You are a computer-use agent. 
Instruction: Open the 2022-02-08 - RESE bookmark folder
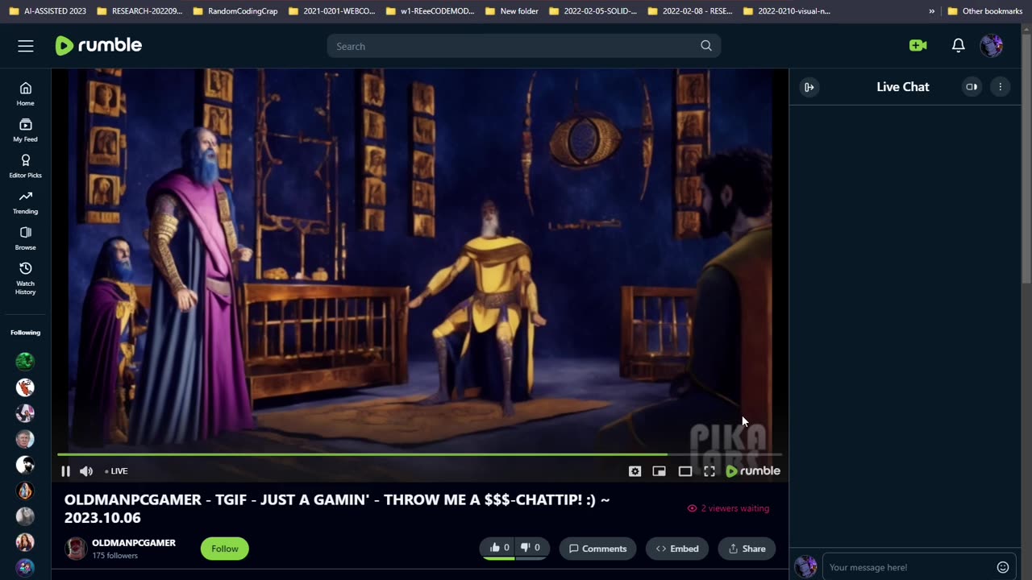(x=689, y=11)
